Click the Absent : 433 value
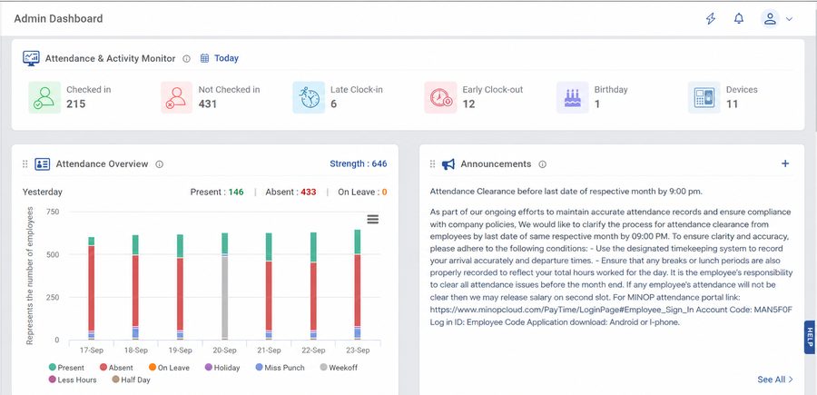The width and height of the screenshot is (817, 395). tap(290, 192)
